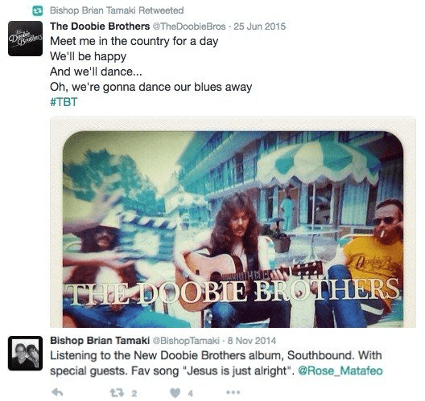Click "Bishop Brian Tamaki Retweeted" label

pyautogui.click(x=117, y=10)
